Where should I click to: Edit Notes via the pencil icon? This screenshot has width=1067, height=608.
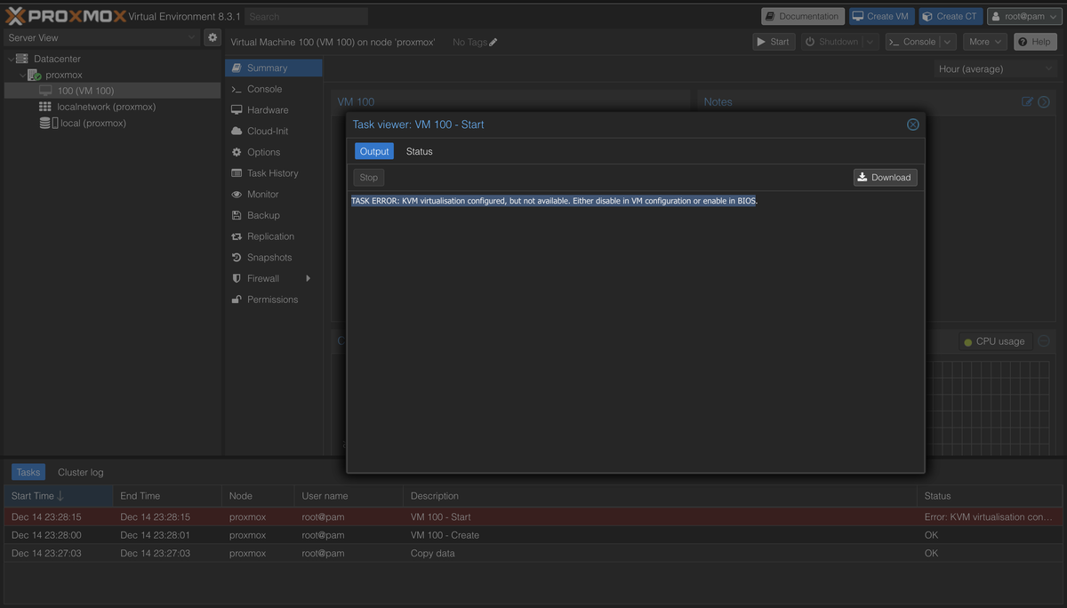coord(1028,101)
